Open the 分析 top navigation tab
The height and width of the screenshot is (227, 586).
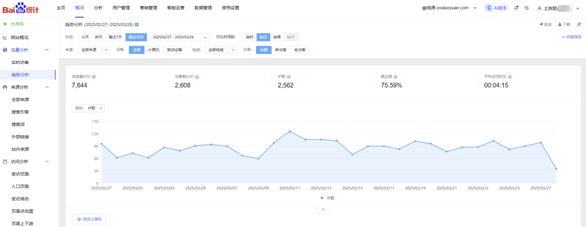[x=98, y=8]
